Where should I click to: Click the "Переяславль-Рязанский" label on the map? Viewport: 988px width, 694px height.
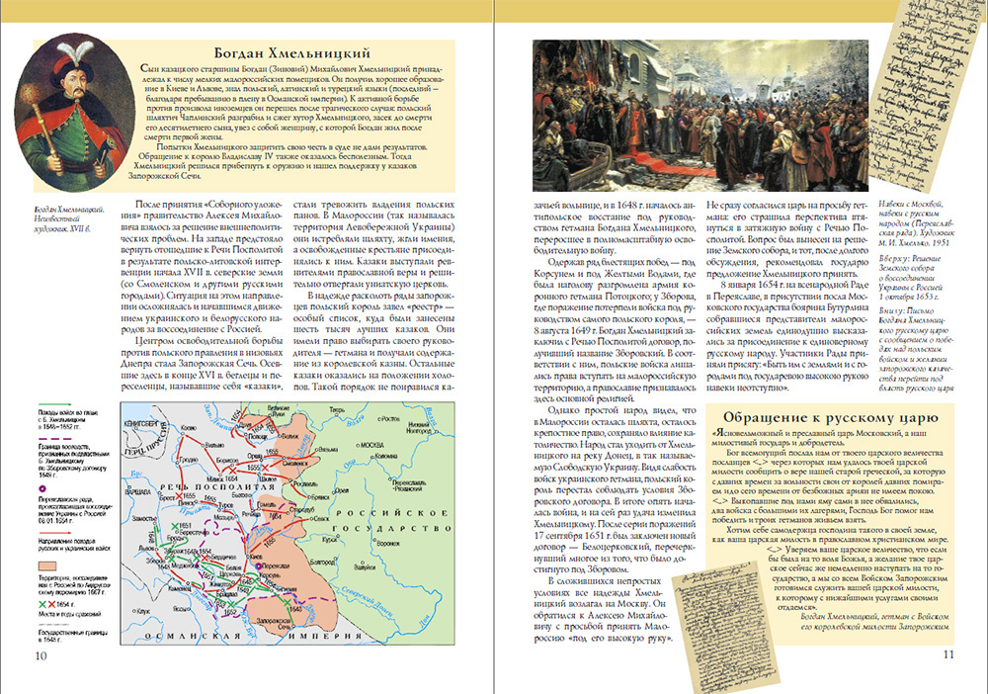(x=410, y=486)
